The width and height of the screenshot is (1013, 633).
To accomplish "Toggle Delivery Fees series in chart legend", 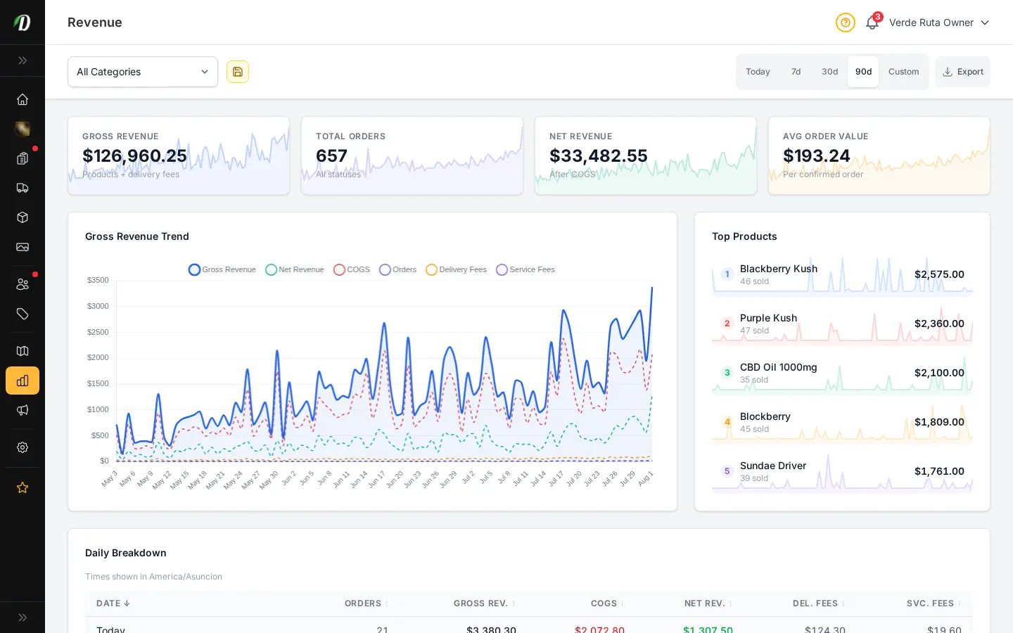I will [x=457, y=269].
